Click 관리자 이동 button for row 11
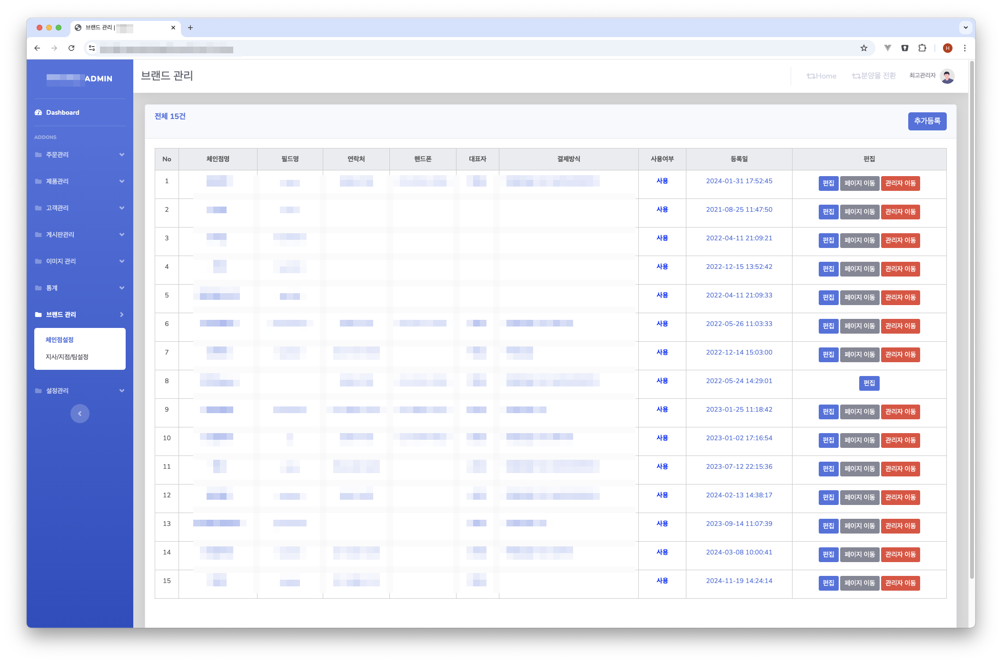1002x663 pixels. click(x=900, y=469)
